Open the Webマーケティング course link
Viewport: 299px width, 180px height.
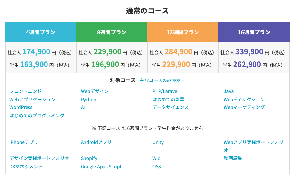(244, 107)
